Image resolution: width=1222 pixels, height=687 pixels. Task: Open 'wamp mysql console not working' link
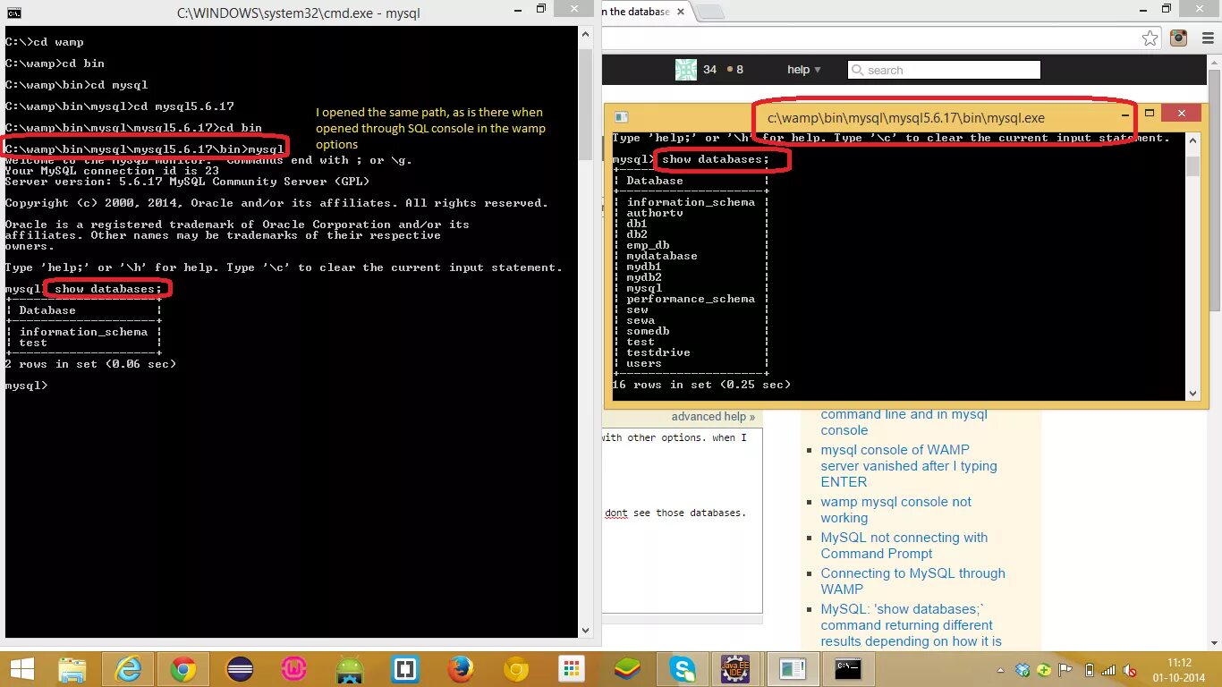pos(895,510)
